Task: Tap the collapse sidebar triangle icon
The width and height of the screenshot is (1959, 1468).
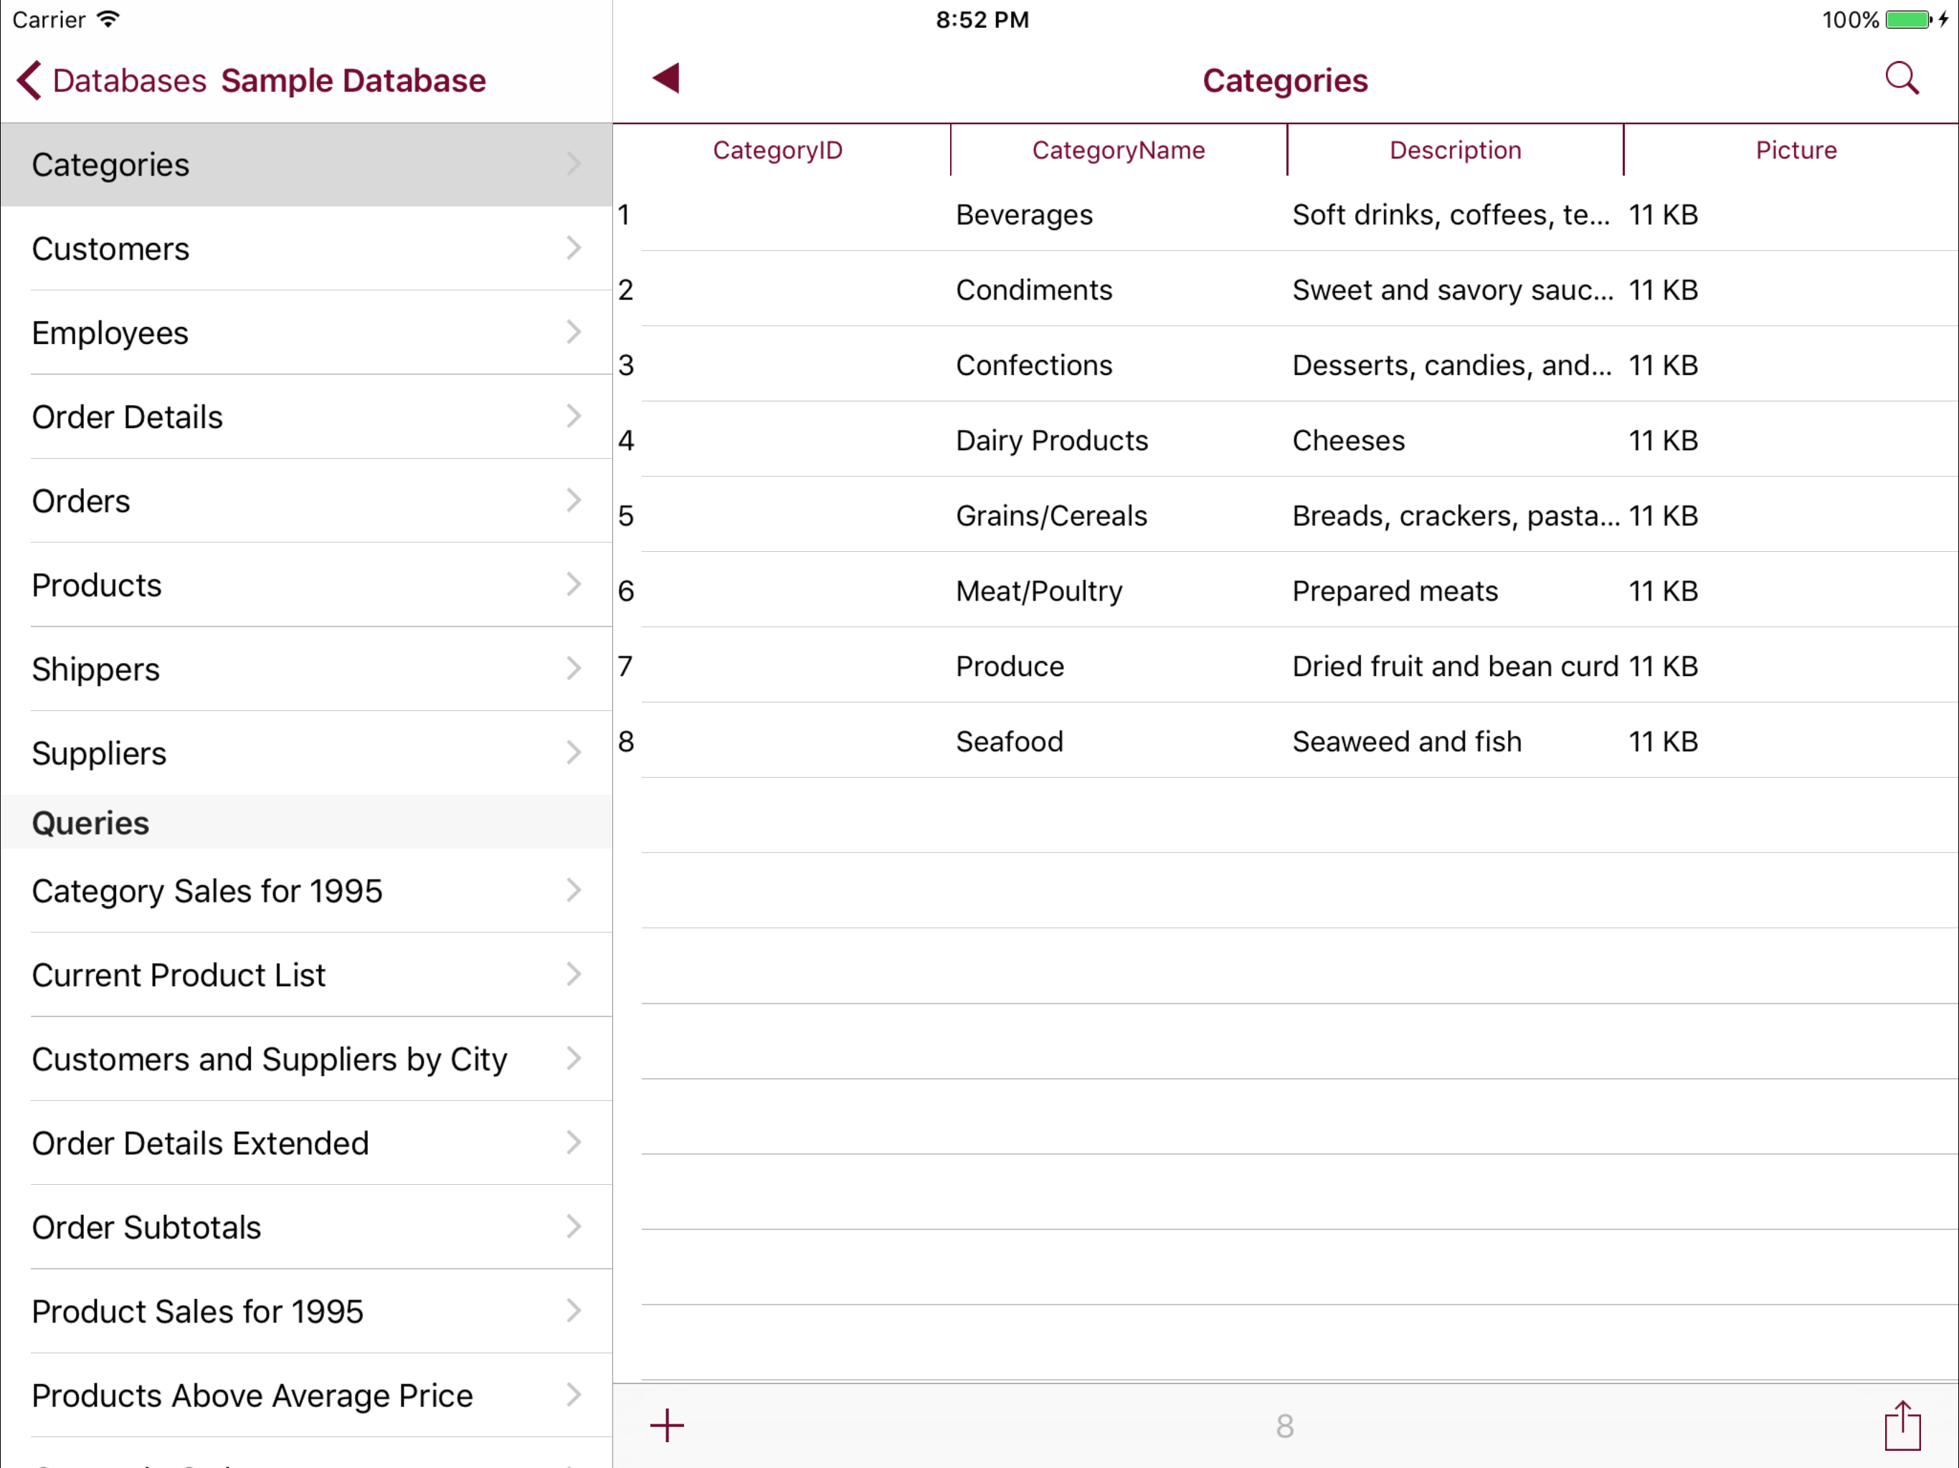Action: [x=666, y=78]
